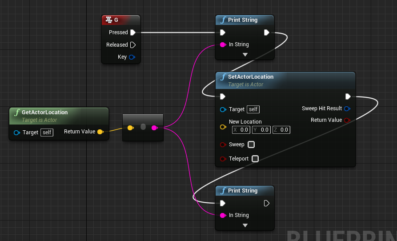Click the Key output pin on G node
The width and height of the screenshot is (397, 241).
point(132,57)
